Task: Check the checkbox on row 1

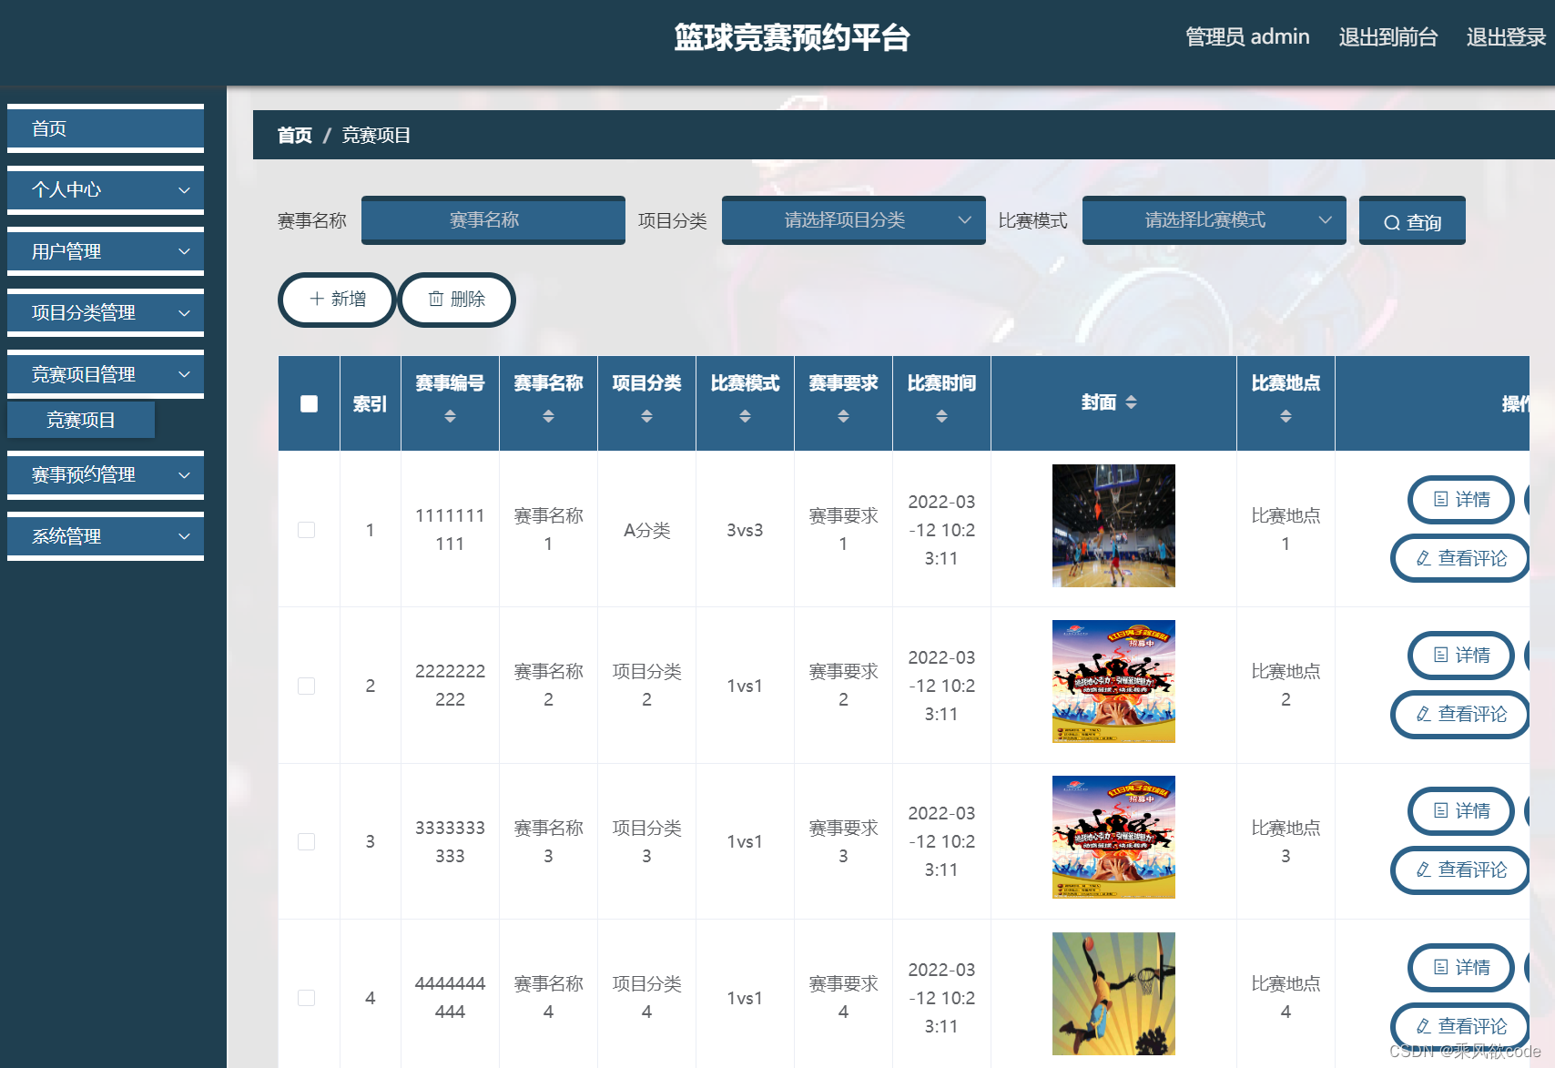Action: pos(307,529)
